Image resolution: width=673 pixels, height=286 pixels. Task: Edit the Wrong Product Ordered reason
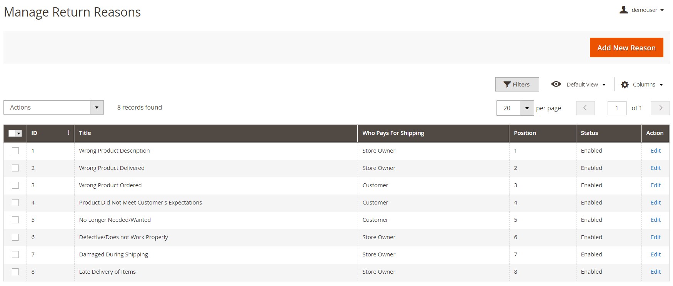pos(655,185)
